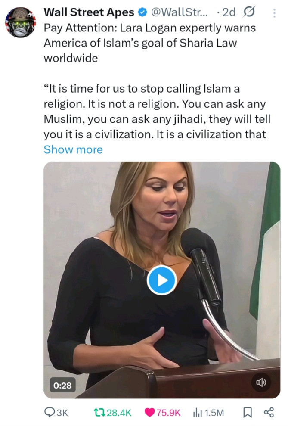Bookmark this post

pyautogui.click(x=247, y=412)
